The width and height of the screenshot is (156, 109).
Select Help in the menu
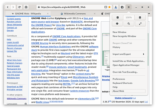click(x=129, y=87)
